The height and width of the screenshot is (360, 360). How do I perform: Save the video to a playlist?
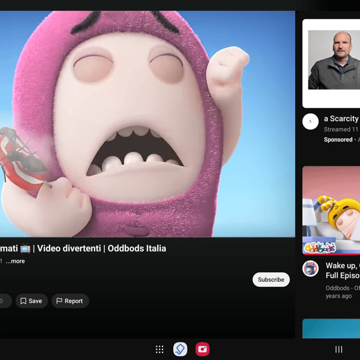(31, 301)
